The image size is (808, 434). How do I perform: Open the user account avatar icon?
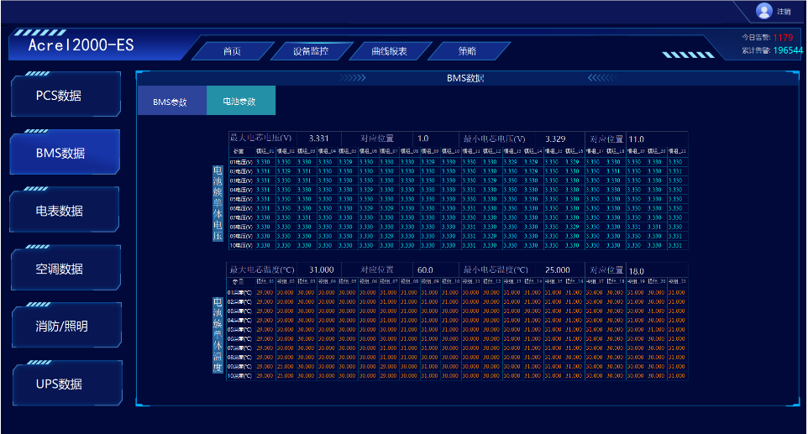(763, 11)
